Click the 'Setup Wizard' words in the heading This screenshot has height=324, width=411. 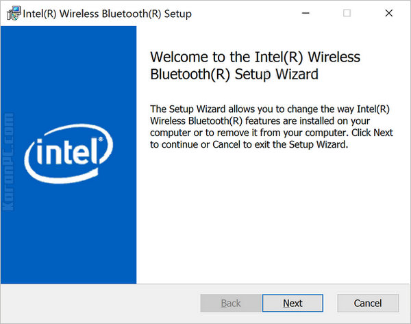[277, 75]
